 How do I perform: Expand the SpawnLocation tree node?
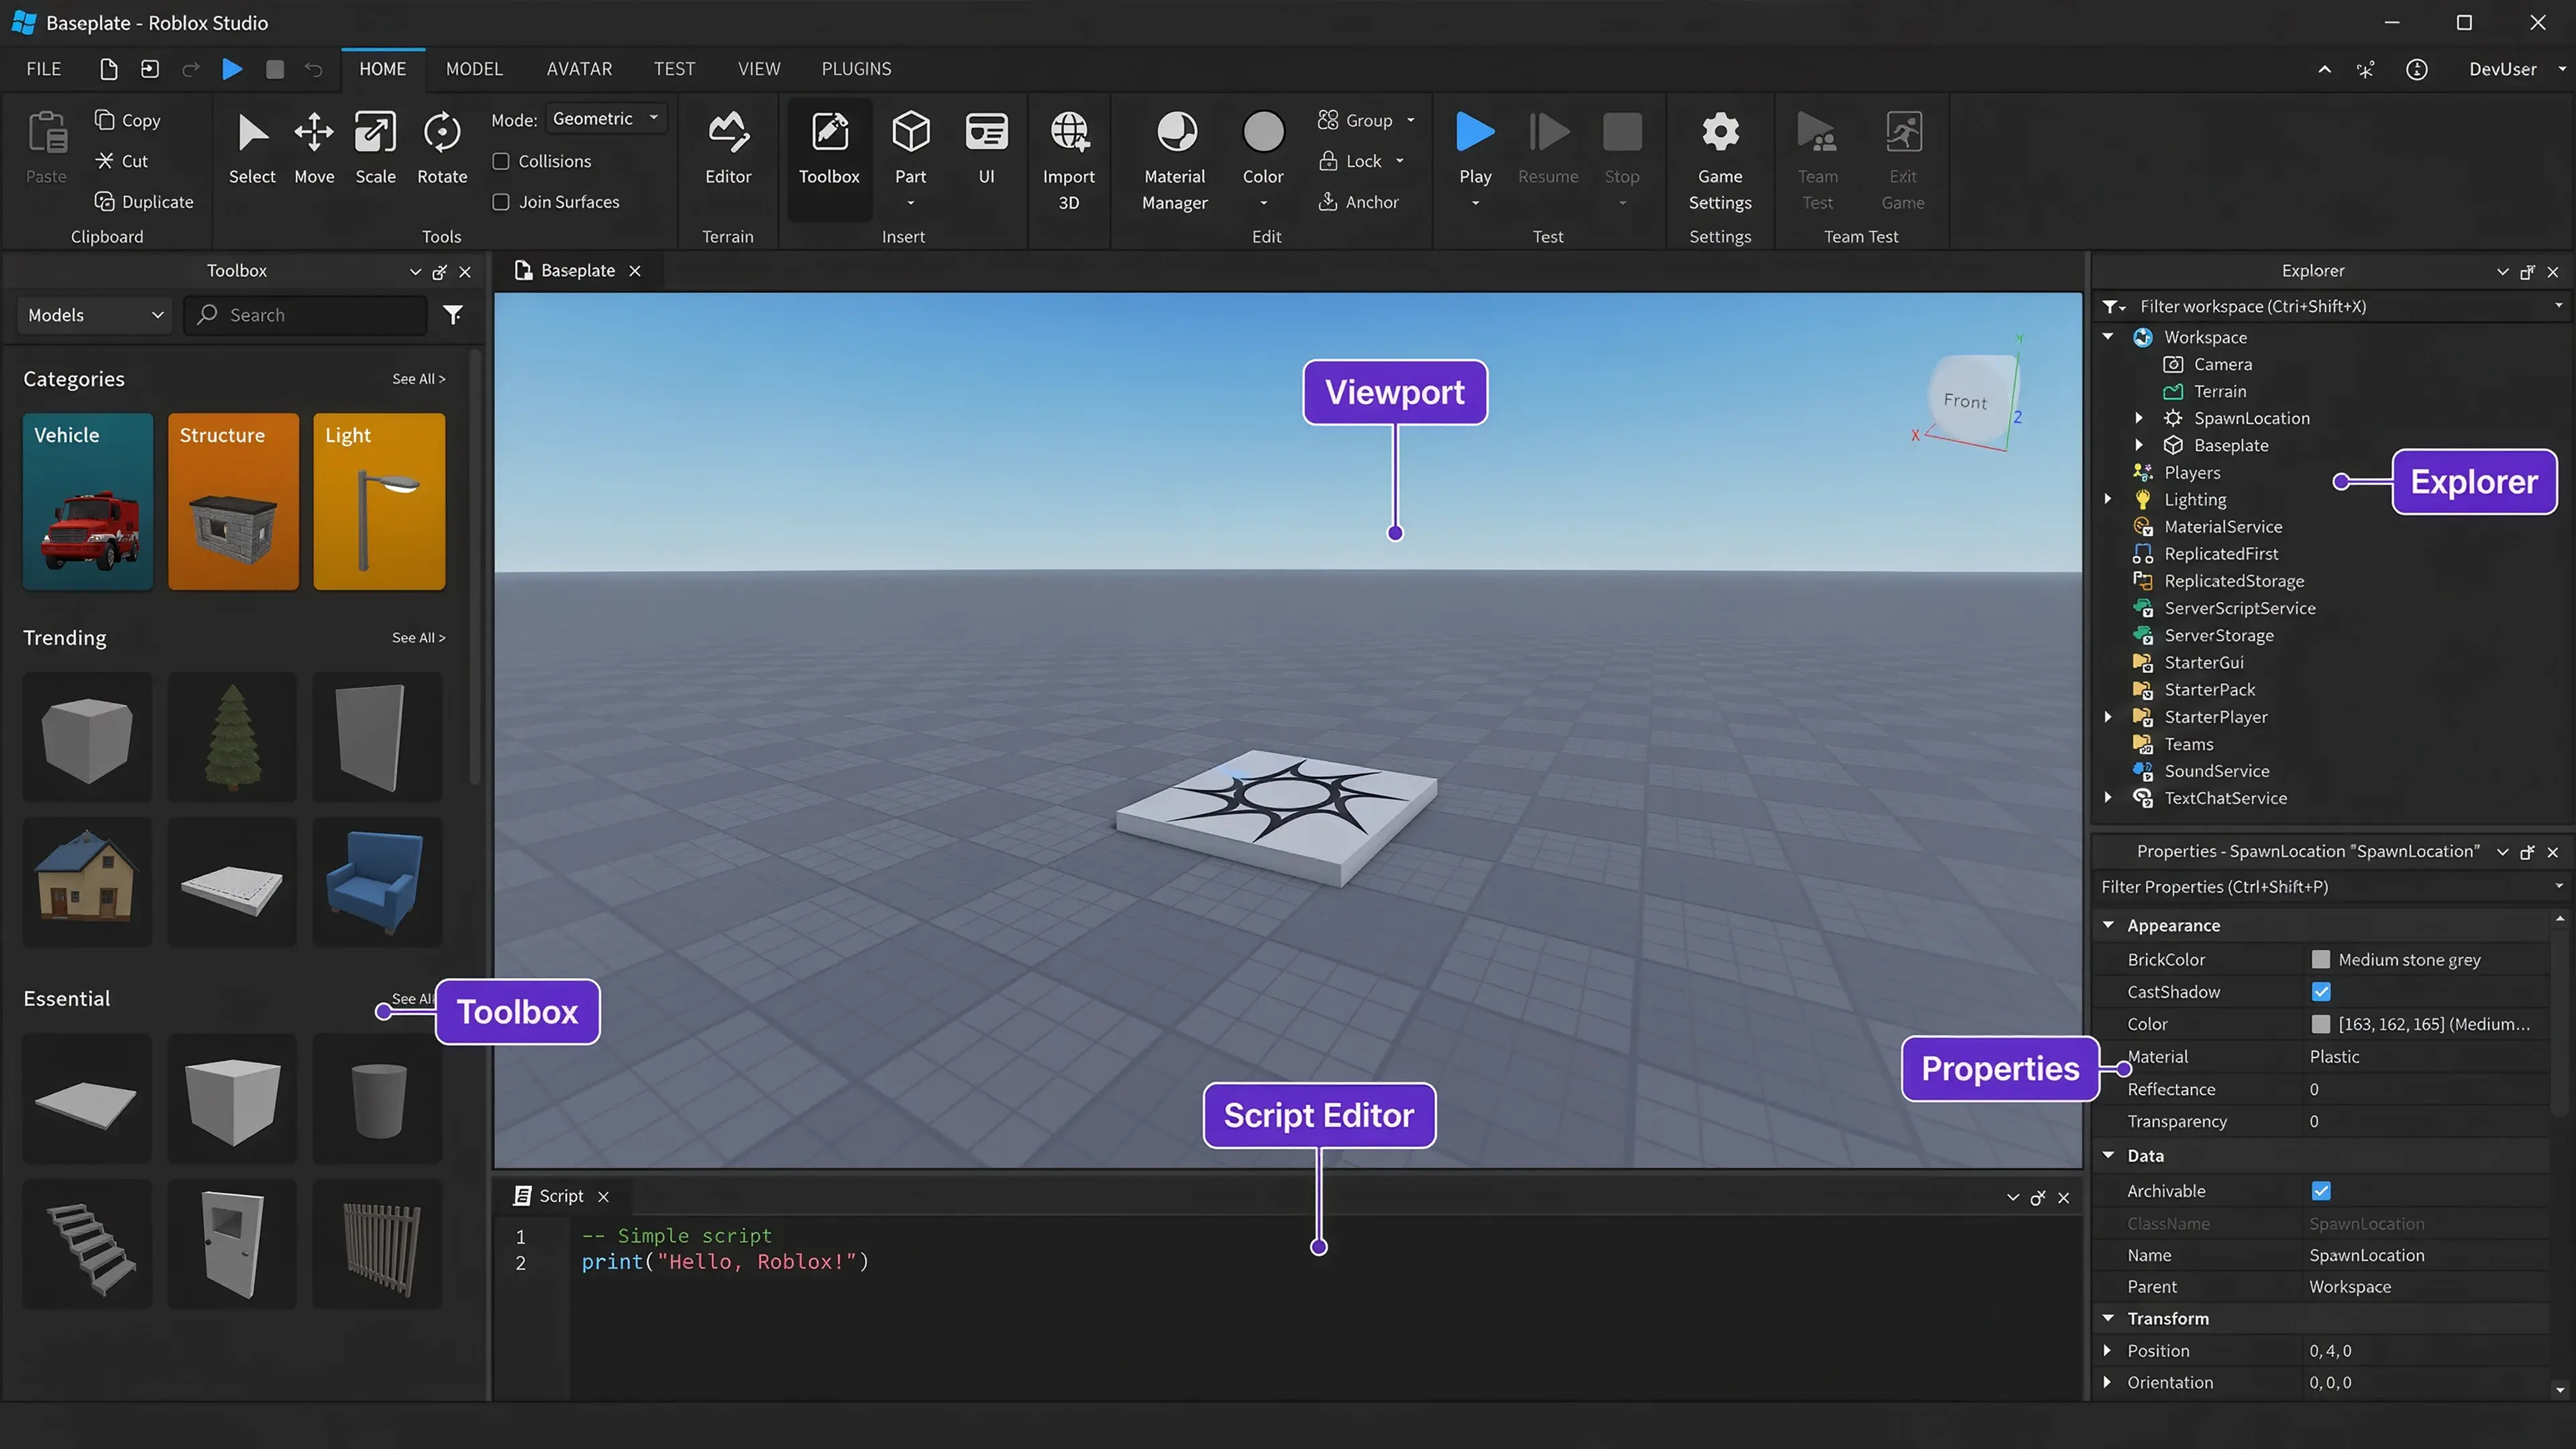(2139, 418)
